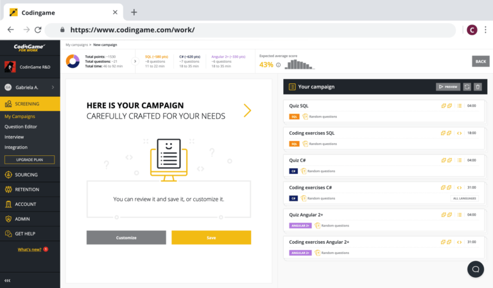The height and width of the screenshot is (288, 493).
Task: Go to next step with yellow arrow
Action: pyautogui.click(x=247, y=110)
